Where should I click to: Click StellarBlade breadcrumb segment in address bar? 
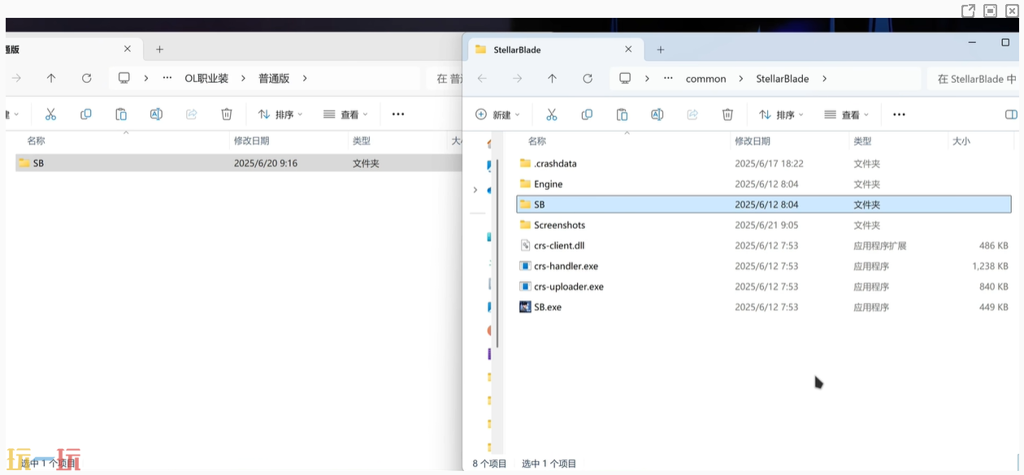coord(782,79)
